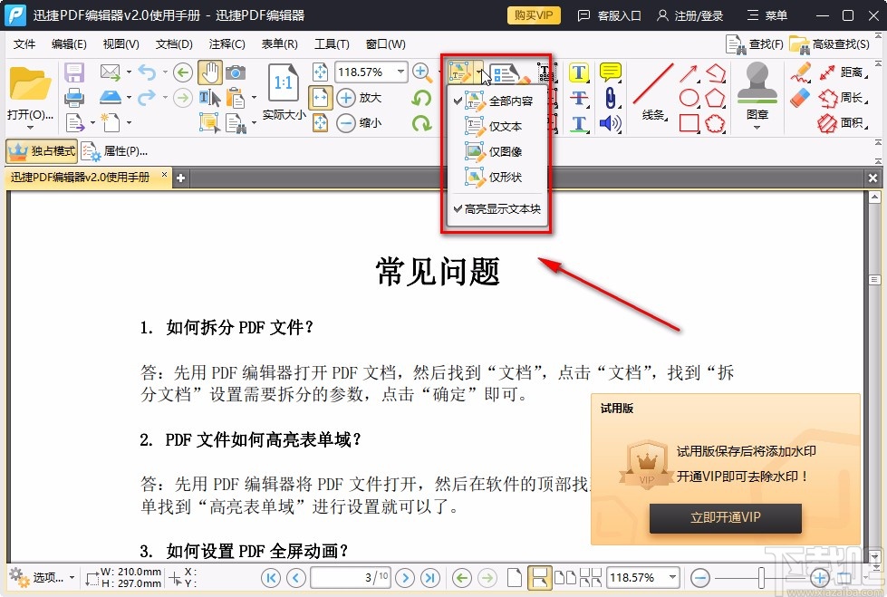Expand the 图章 stamp dropdown arrow
Screen dimensions: 887x597
point(757,127)
